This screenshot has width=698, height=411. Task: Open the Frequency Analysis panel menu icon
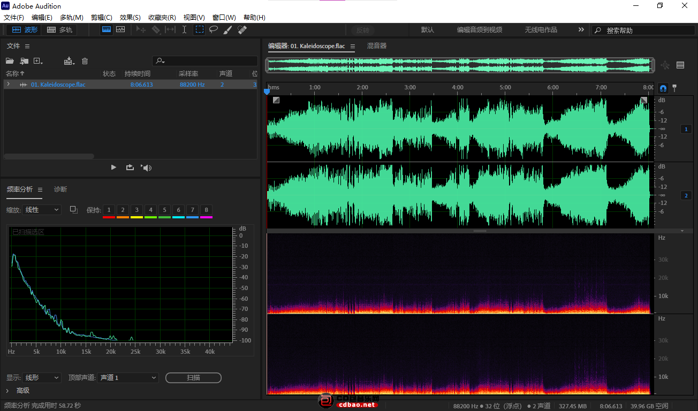coord(40,189)
